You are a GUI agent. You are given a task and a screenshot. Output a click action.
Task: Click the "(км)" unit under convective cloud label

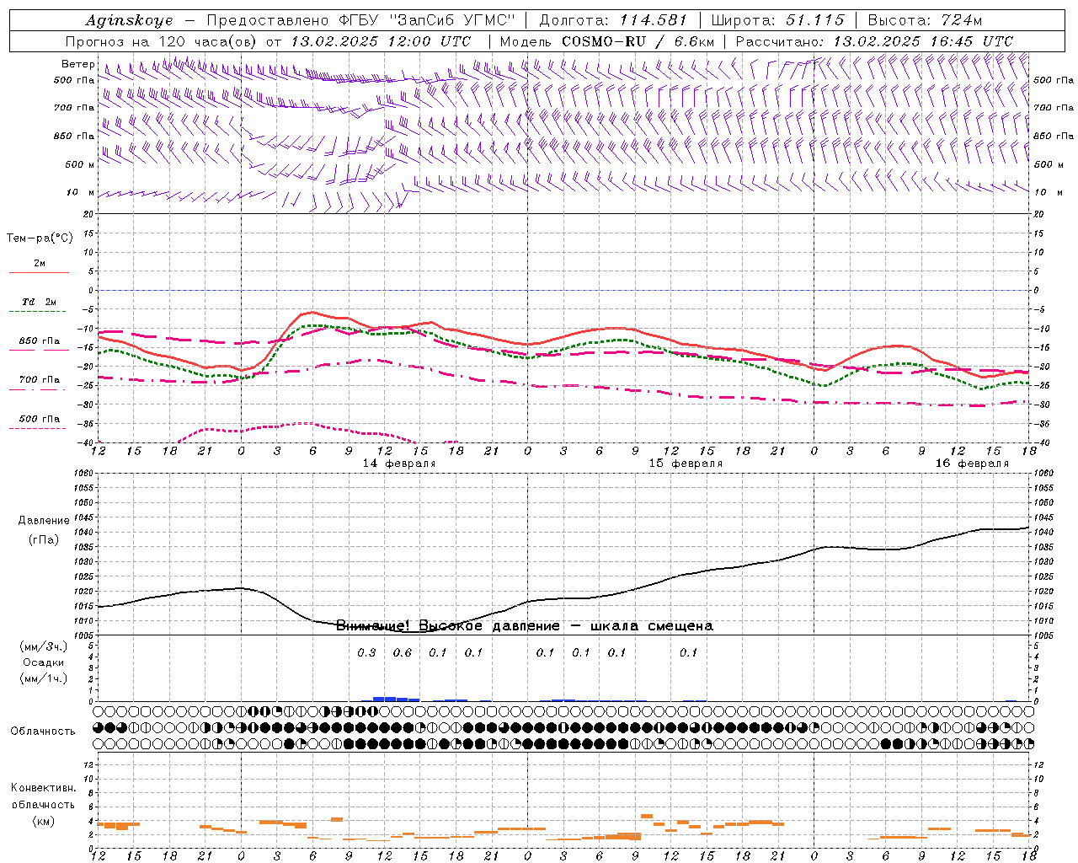click(x=43, y=821)
